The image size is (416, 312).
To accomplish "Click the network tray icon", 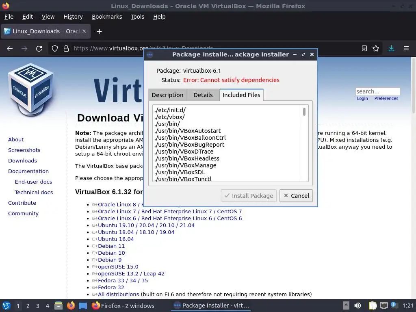I will tap(383, 305).
